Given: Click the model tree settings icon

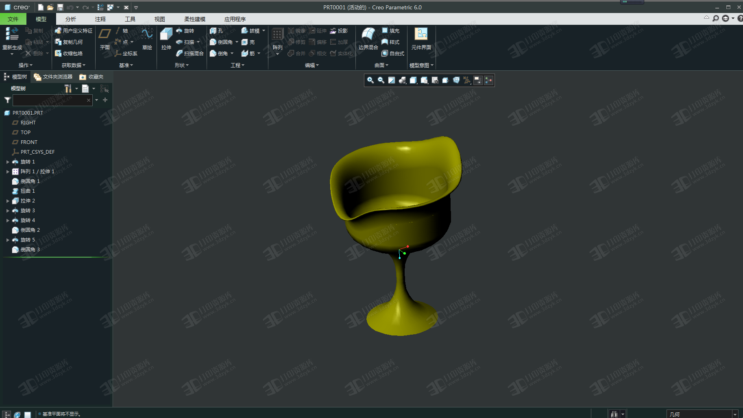Looking at the screenshot, I should click(68, 88).
